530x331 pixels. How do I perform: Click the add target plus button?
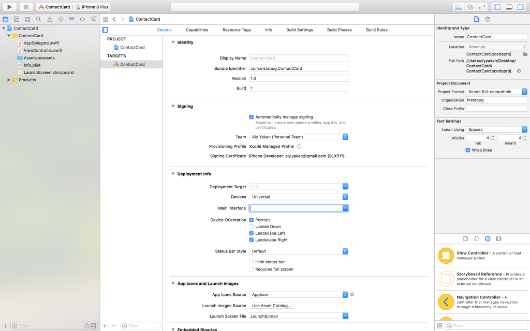pos(104,326)
